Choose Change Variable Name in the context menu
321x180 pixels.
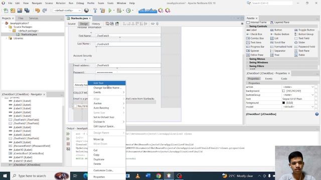107,87
